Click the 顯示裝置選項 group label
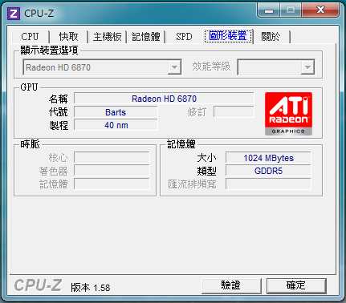 click(x=49, y=50)
